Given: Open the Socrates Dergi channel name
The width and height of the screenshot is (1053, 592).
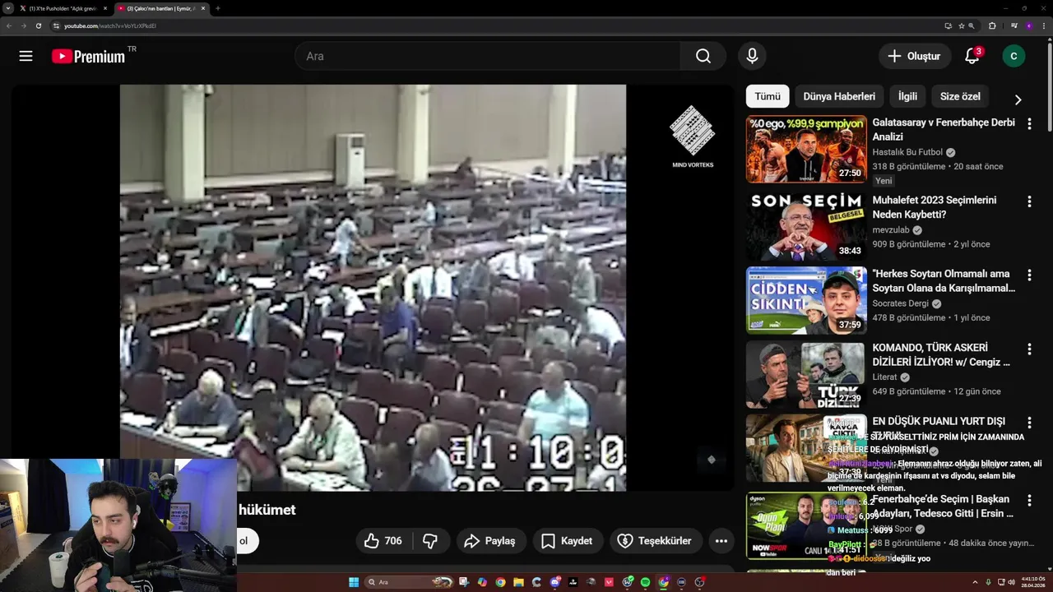Looking at the screenshot, I should point(901,303).
